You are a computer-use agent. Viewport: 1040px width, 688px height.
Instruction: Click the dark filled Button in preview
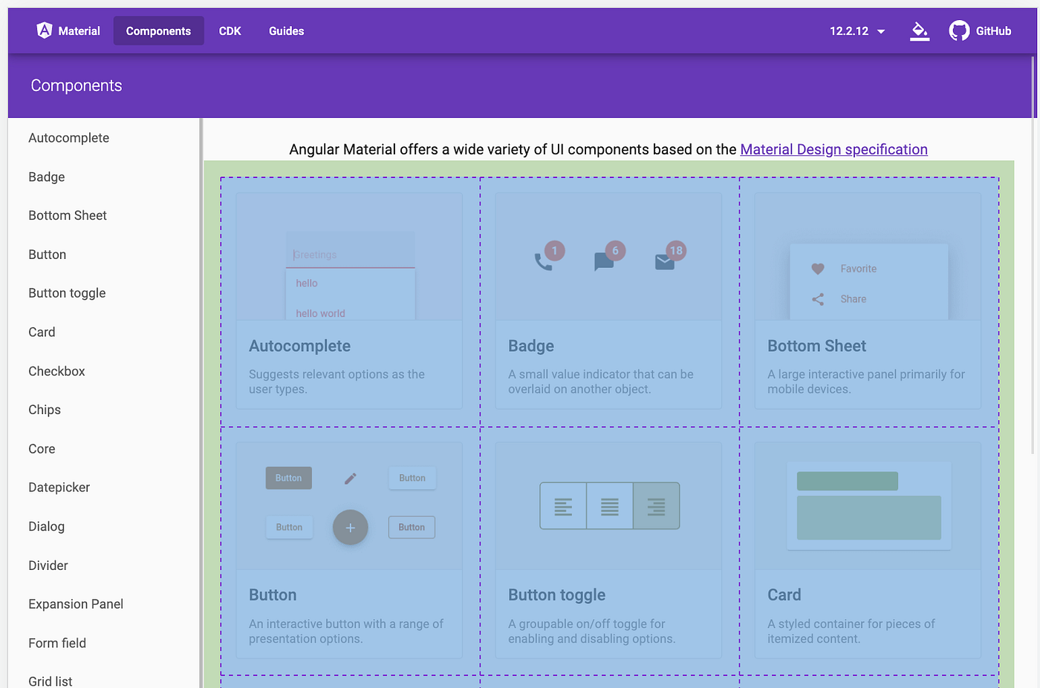pyautogui.click(x=289, y=478)
